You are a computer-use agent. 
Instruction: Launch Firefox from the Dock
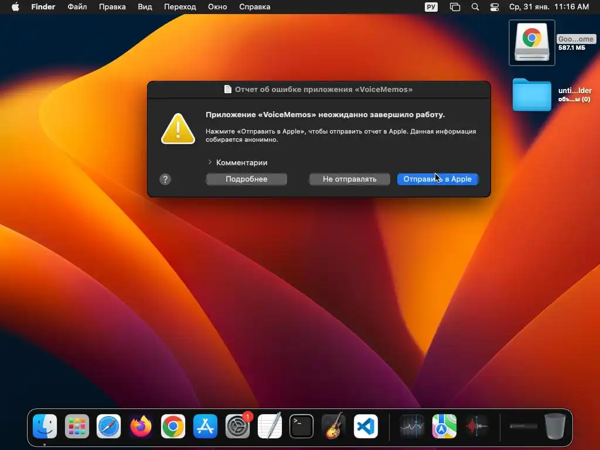[x=141, y=426]
